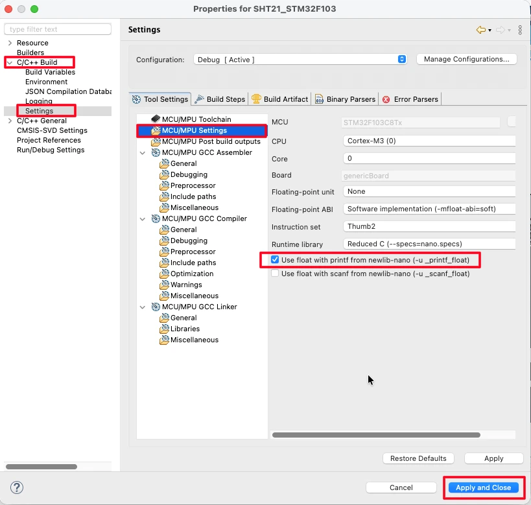Collapse the MCU/MPU GCC Compiler tree node

(142, 219)
